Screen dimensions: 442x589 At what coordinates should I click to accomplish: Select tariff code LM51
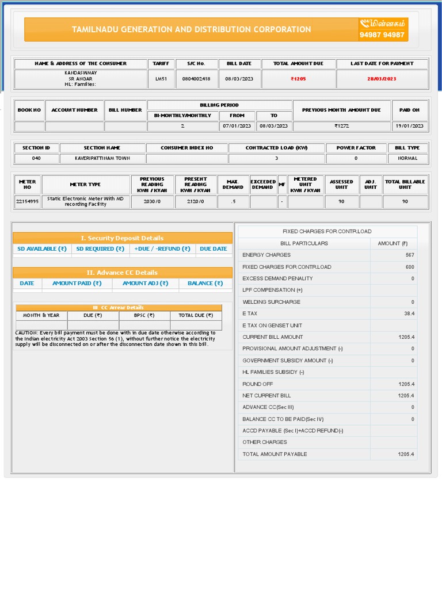pos(161,79)
